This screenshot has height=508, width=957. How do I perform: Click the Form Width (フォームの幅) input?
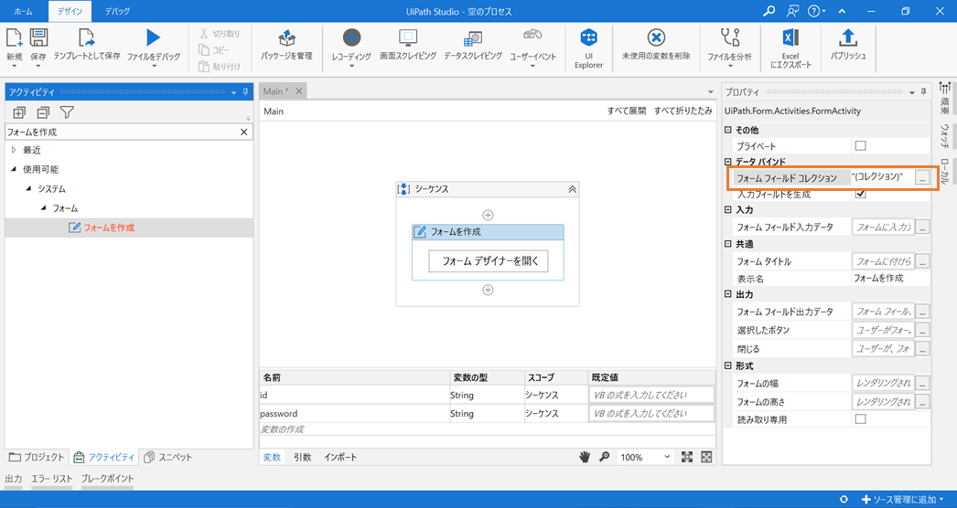pyautogui.click(x=883, y=384)
